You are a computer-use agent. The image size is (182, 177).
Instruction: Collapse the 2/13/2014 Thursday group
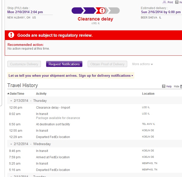point(11,101)
